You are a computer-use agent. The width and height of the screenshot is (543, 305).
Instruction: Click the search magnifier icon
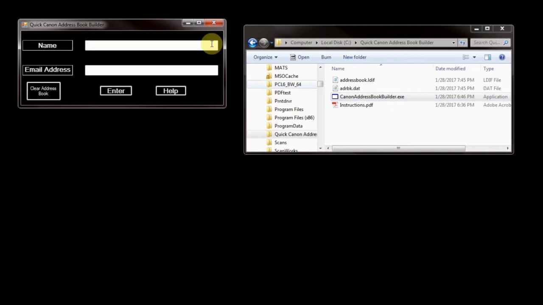click(506, 42)
